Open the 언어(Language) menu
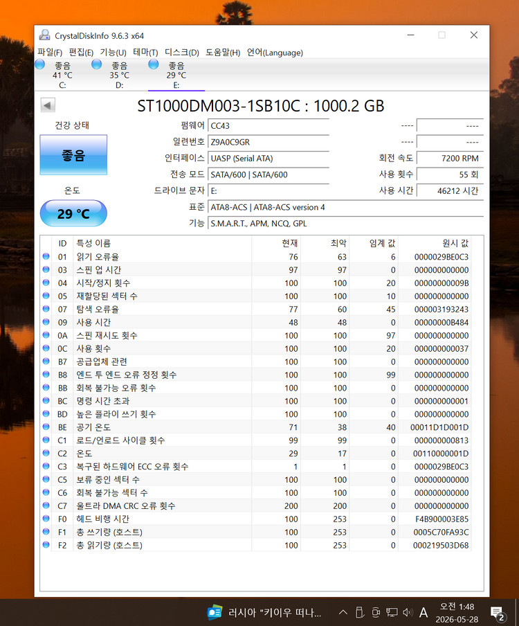This screenshot has width=519, height=626. click(275, 53)
